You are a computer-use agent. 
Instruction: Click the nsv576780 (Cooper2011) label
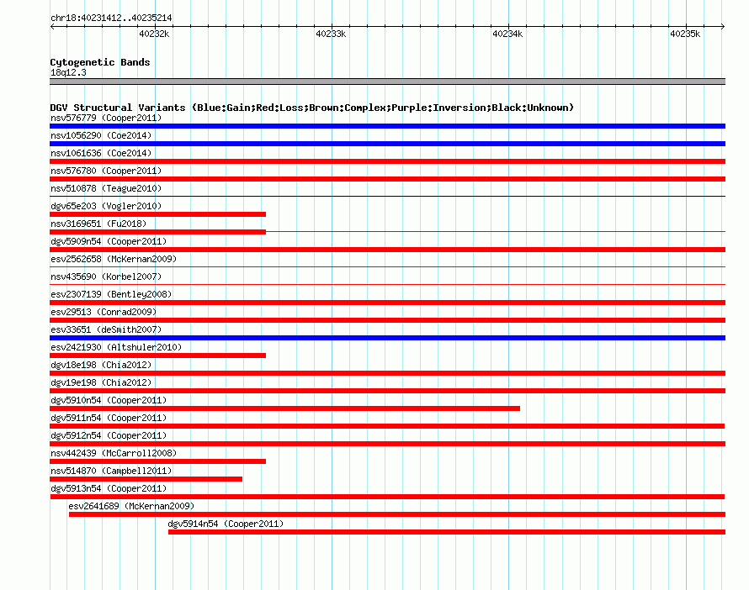[106, 171]
